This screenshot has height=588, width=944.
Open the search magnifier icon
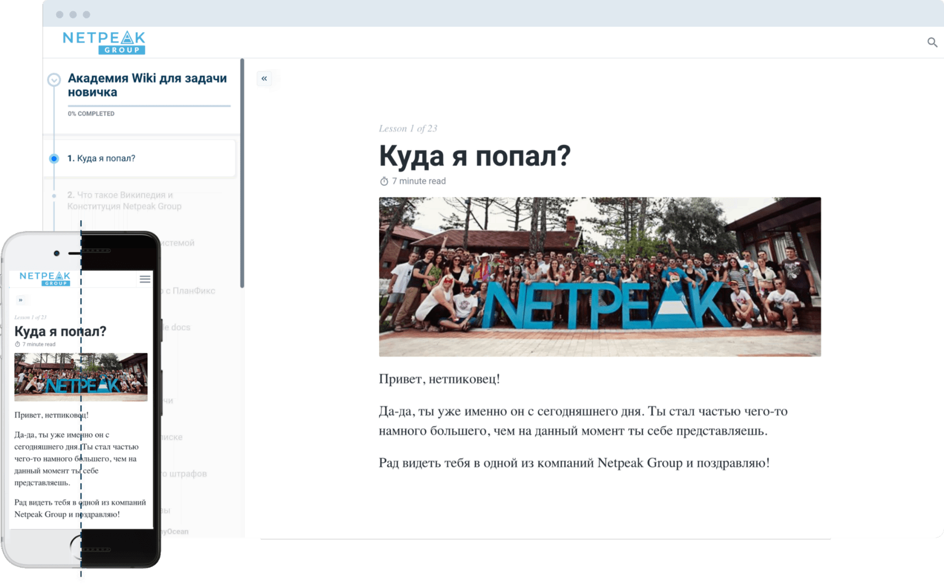click(x=932, y=42)
